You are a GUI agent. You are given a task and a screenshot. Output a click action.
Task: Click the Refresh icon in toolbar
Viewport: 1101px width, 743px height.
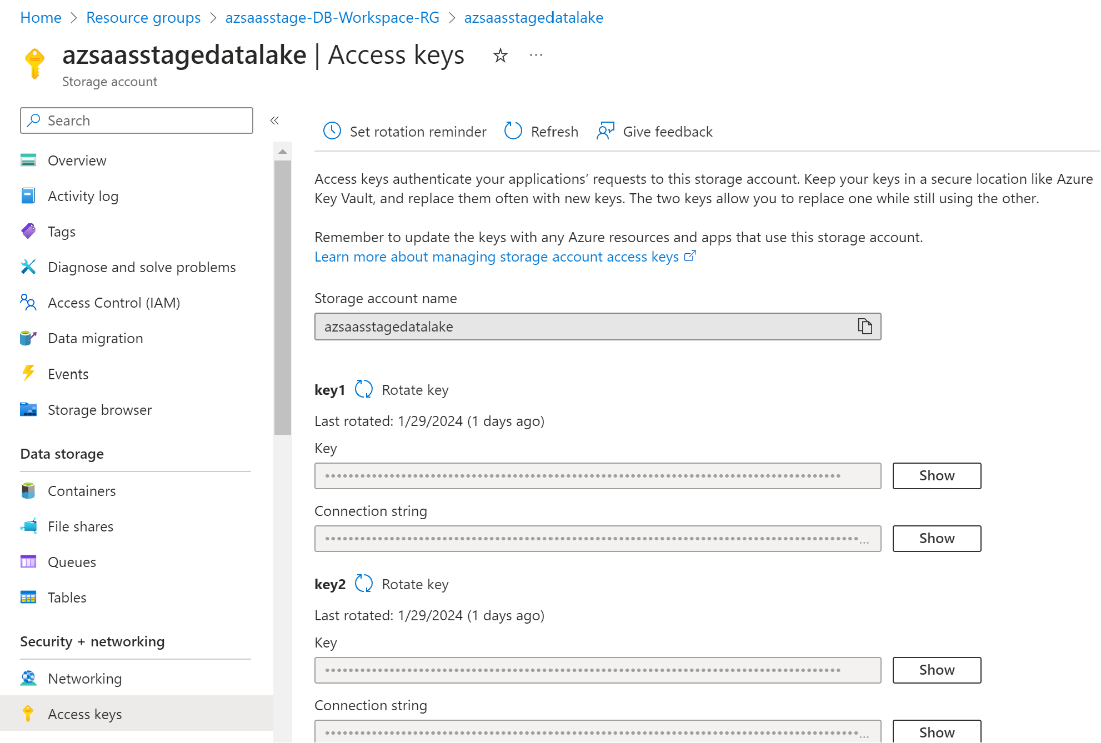pos(513,131)
